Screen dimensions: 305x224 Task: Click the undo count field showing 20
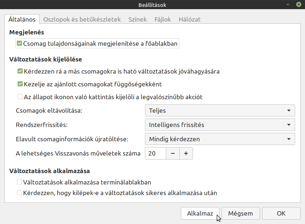pyautogui.click(x=156, y=153)
